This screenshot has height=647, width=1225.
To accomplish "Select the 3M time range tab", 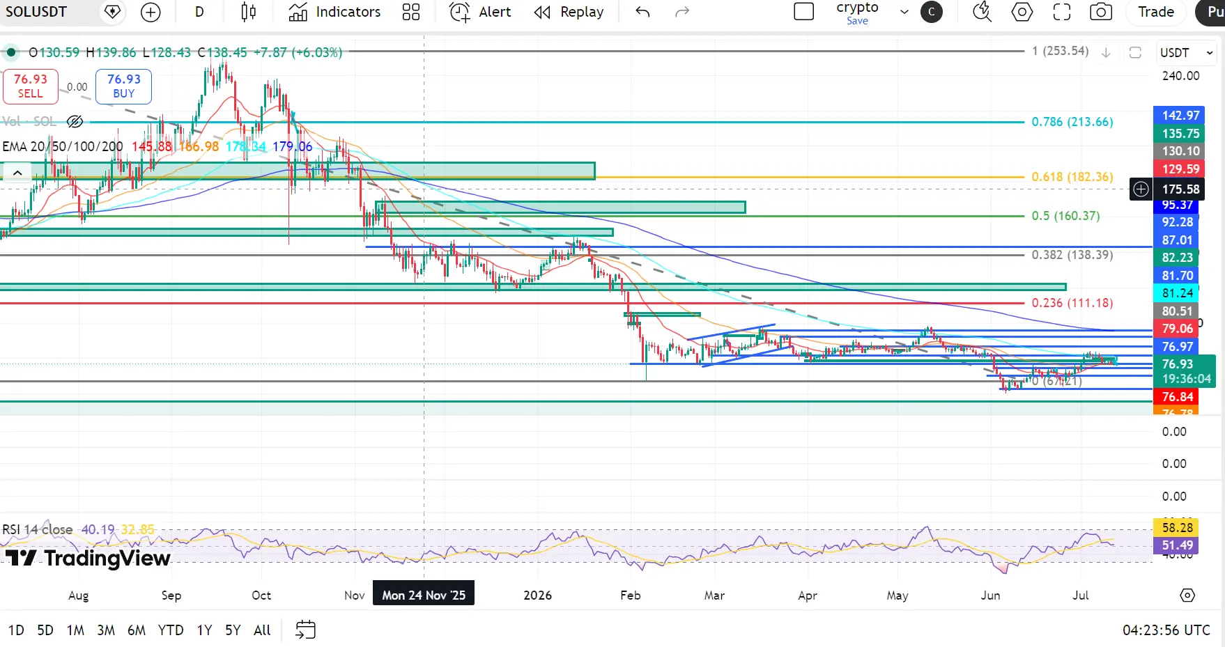I will [106, 630].
